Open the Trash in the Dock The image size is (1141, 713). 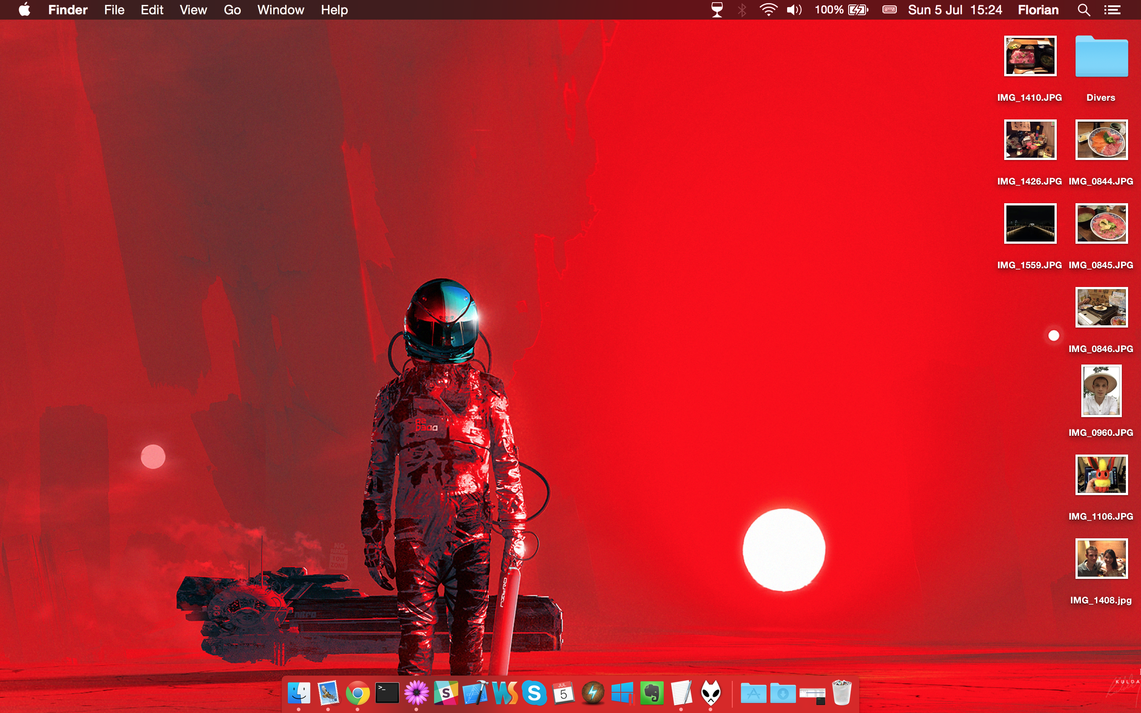[841, 693]
